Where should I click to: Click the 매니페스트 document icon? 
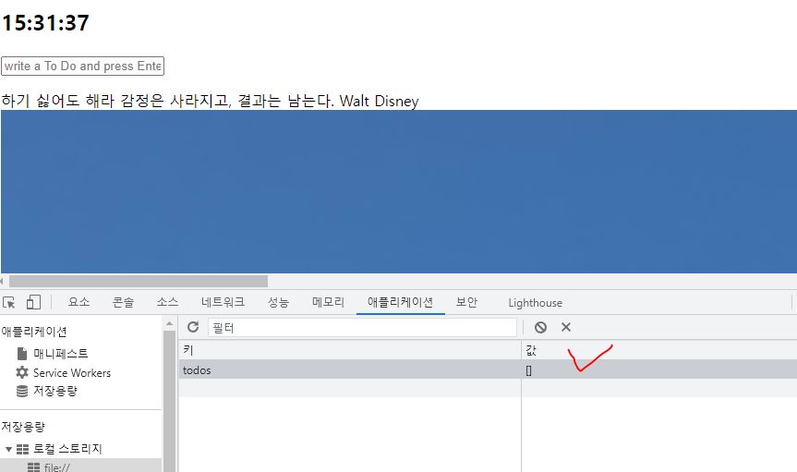(22, 353)
